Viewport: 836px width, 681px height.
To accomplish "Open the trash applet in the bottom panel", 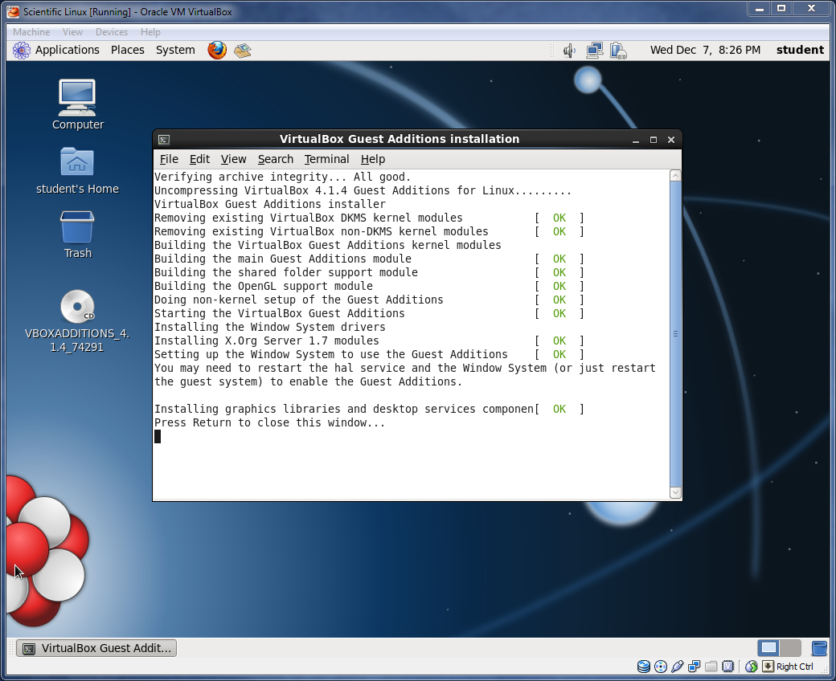I will click(x=819, y=648).
